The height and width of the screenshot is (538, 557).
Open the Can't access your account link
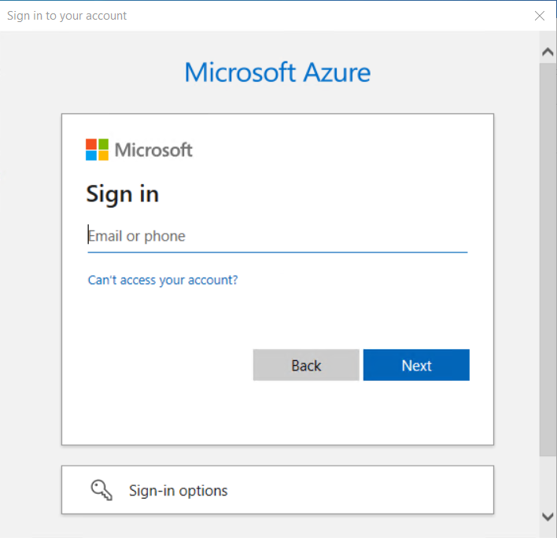163,280
